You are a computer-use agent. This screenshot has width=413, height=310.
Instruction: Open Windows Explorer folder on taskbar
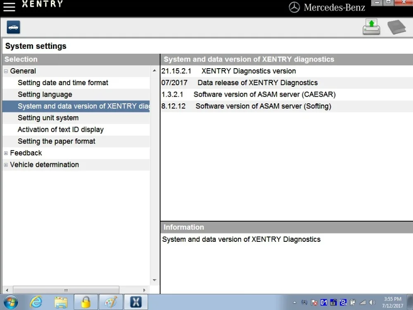61,303
